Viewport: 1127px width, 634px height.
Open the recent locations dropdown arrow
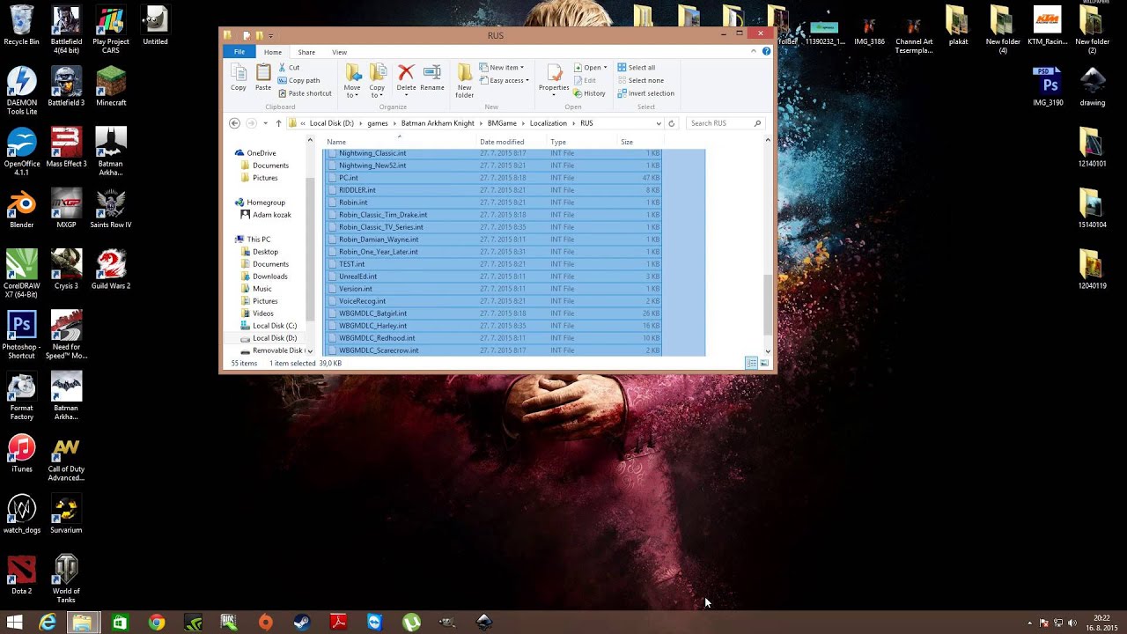[265, 123]
